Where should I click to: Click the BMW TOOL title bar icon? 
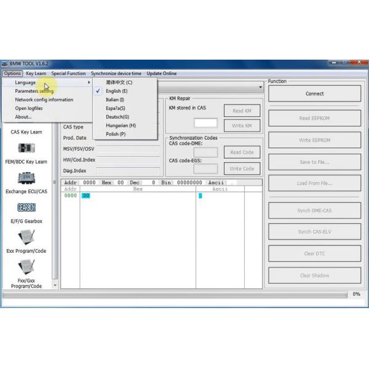click(x=6, y=64)
